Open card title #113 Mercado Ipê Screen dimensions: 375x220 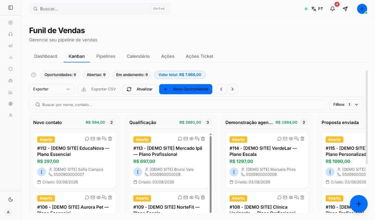168,151
